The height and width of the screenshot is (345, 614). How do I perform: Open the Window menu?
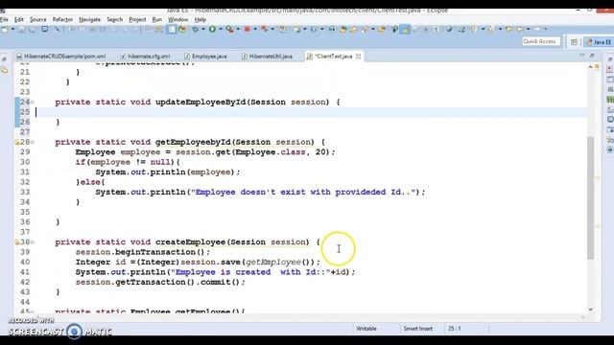coord(178,19)
